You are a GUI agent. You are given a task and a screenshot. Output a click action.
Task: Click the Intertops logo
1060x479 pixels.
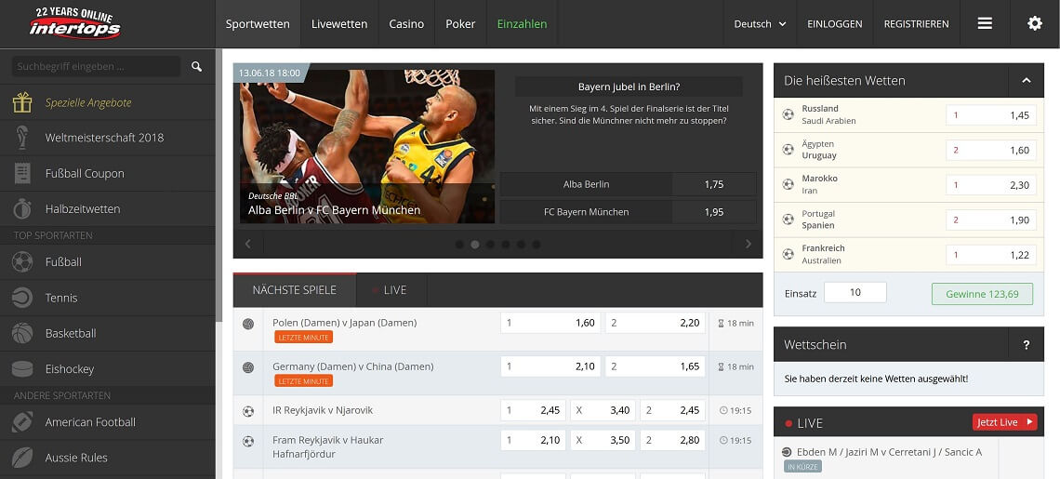point(75,23)
